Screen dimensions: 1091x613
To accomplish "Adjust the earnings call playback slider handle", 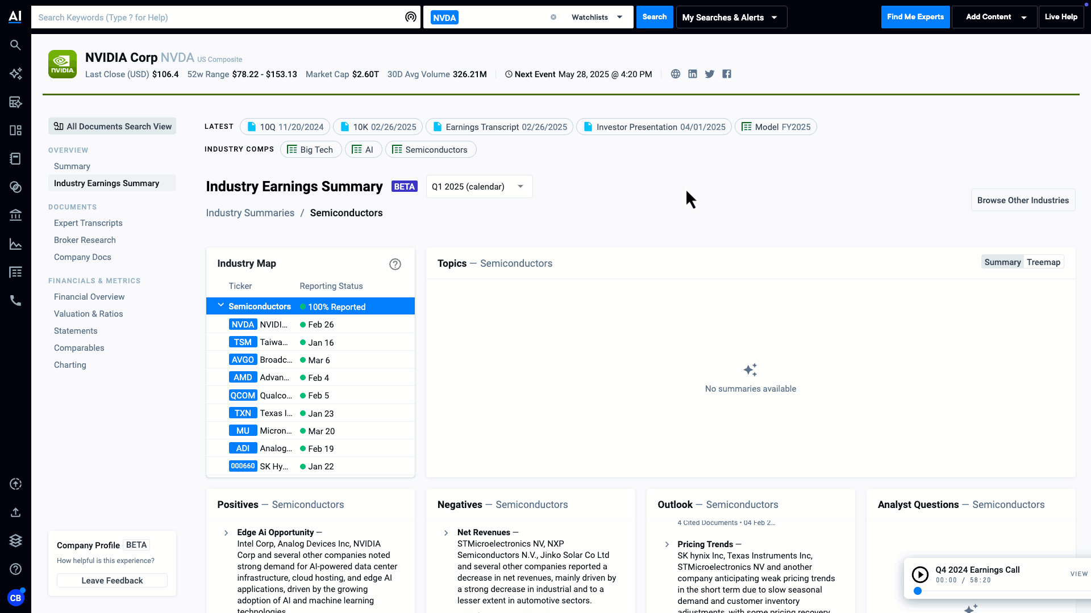I will [917, 591].
